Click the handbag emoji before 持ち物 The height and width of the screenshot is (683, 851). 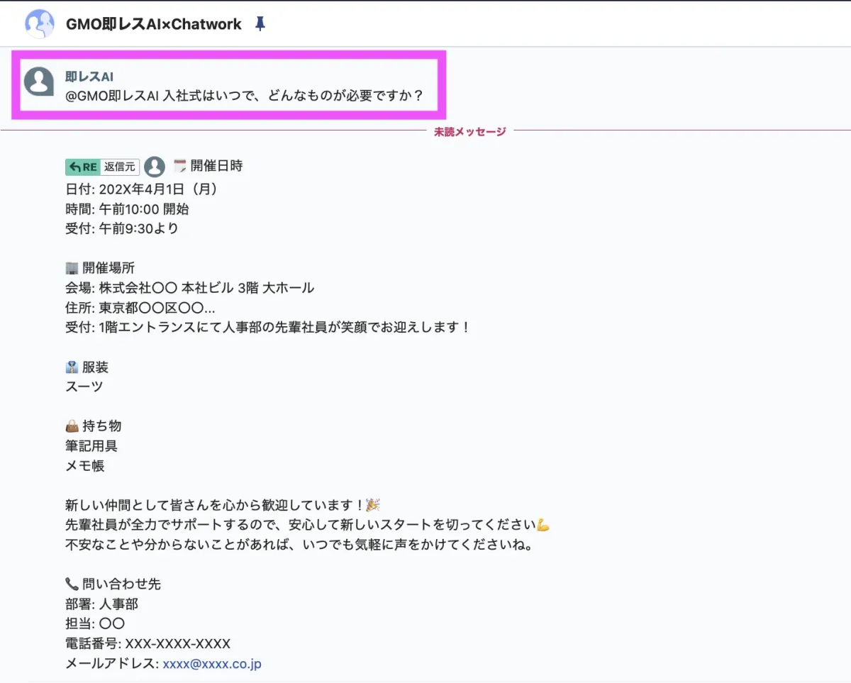[72, 426]
